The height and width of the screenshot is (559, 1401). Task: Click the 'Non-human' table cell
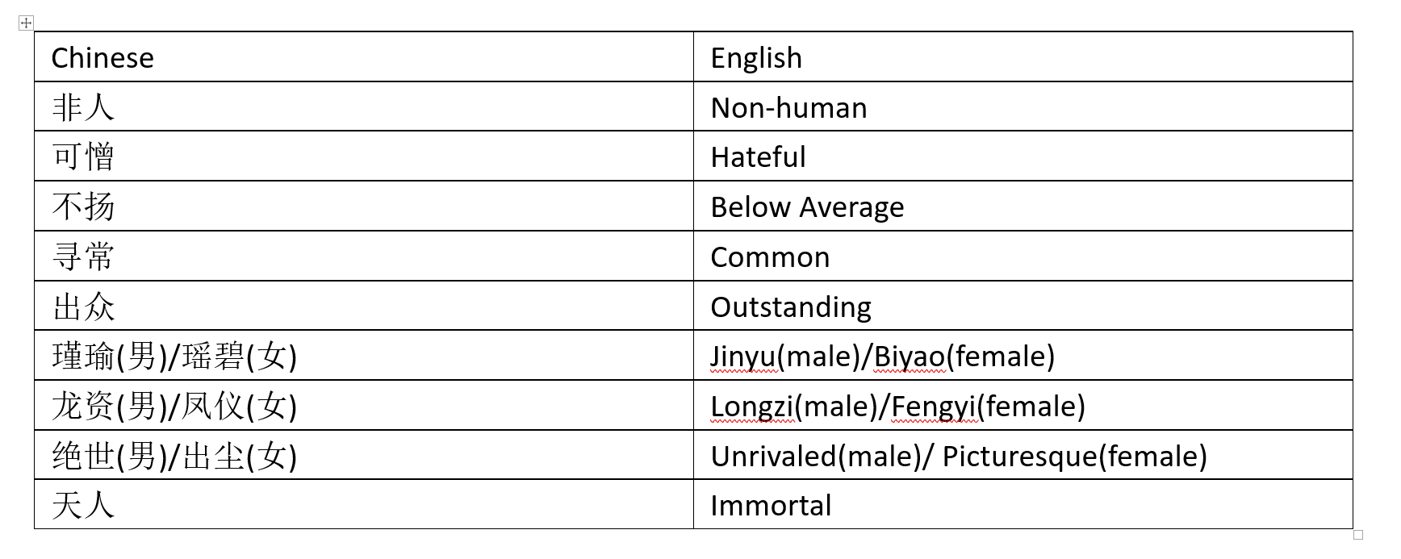click(788, 108)
